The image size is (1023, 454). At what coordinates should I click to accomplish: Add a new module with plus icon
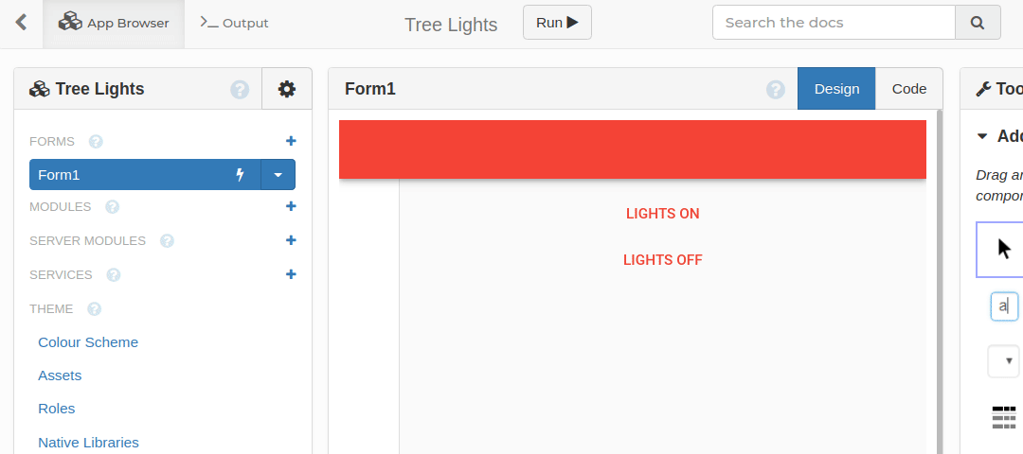pyautogui.click(x=291, y=206)
